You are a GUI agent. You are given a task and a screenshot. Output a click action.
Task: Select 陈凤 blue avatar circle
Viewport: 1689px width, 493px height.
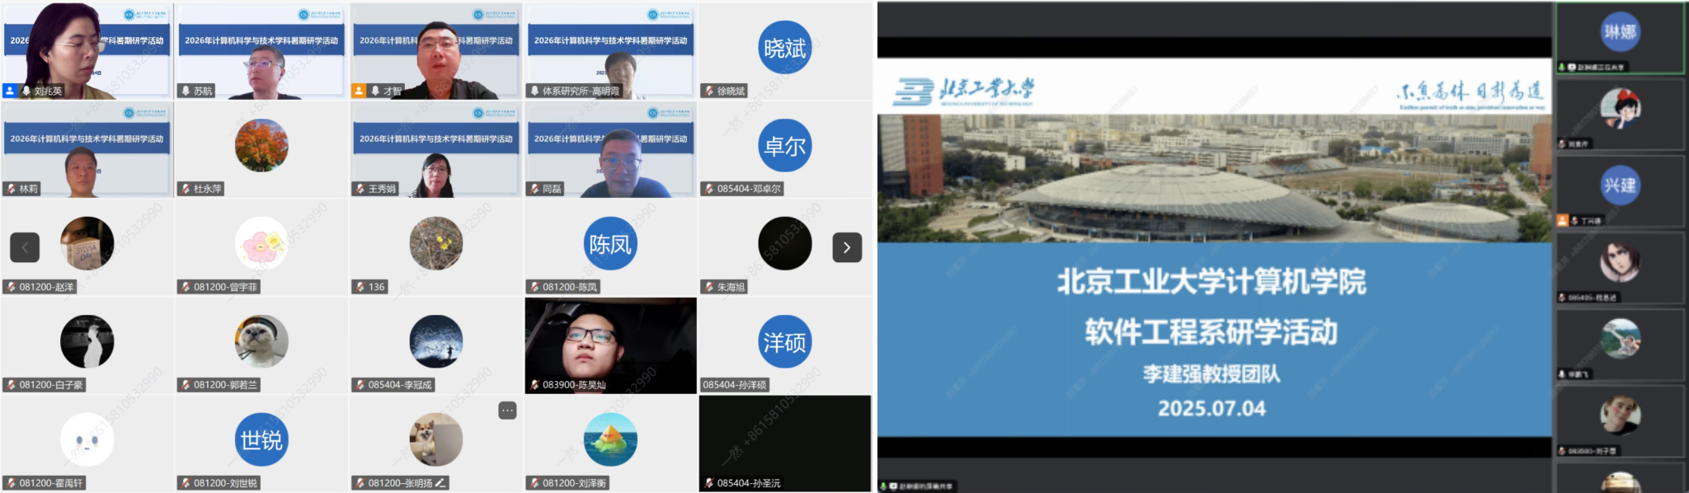click(610, 244)
